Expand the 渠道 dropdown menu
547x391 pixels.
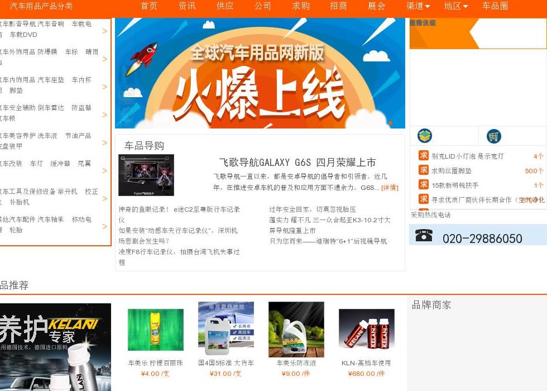418,6
